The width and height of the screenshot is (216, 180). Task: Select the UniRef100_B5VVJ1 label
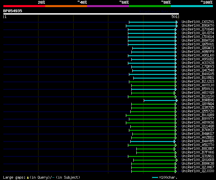(x=198, y=89)
